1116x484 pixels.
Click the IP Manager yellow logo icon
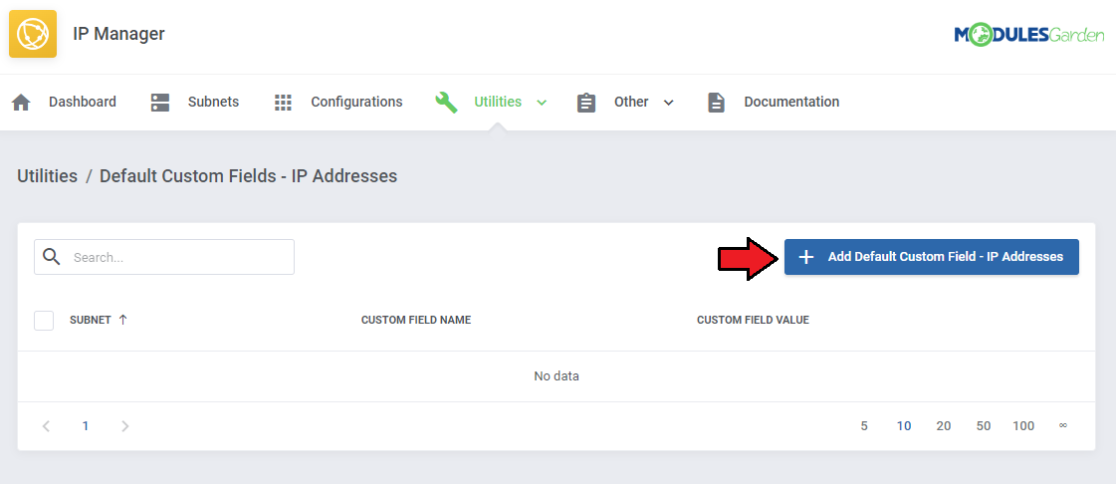click(x=33, y=34)
